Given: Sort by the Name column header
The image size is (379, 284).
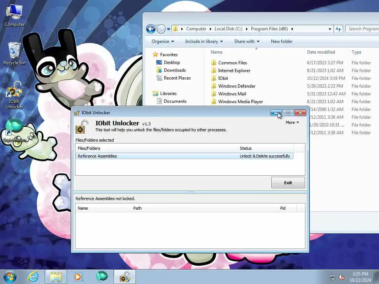Looking at the screenshot, I should click(x=256, y=52).
